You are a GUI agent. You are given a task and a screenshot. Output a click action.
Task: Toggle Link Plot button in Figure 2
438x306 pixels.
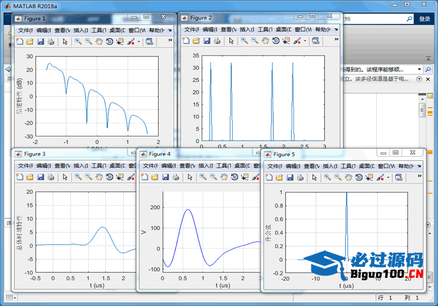pyautogui.click(x=315, y=41)
